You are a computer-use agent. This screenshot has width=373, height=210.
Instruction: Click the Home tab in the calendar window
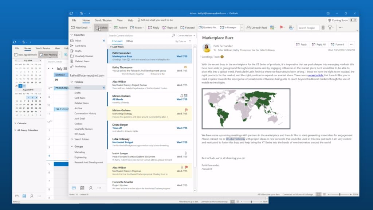point(28,48)
